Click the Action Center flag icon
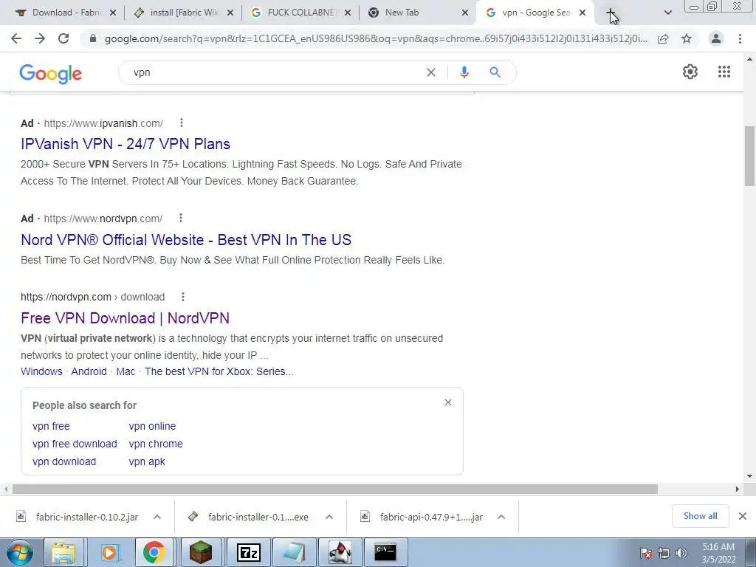The width and height of the screenshot is (756, 567). pyautogui.click(x=646, y=552)
